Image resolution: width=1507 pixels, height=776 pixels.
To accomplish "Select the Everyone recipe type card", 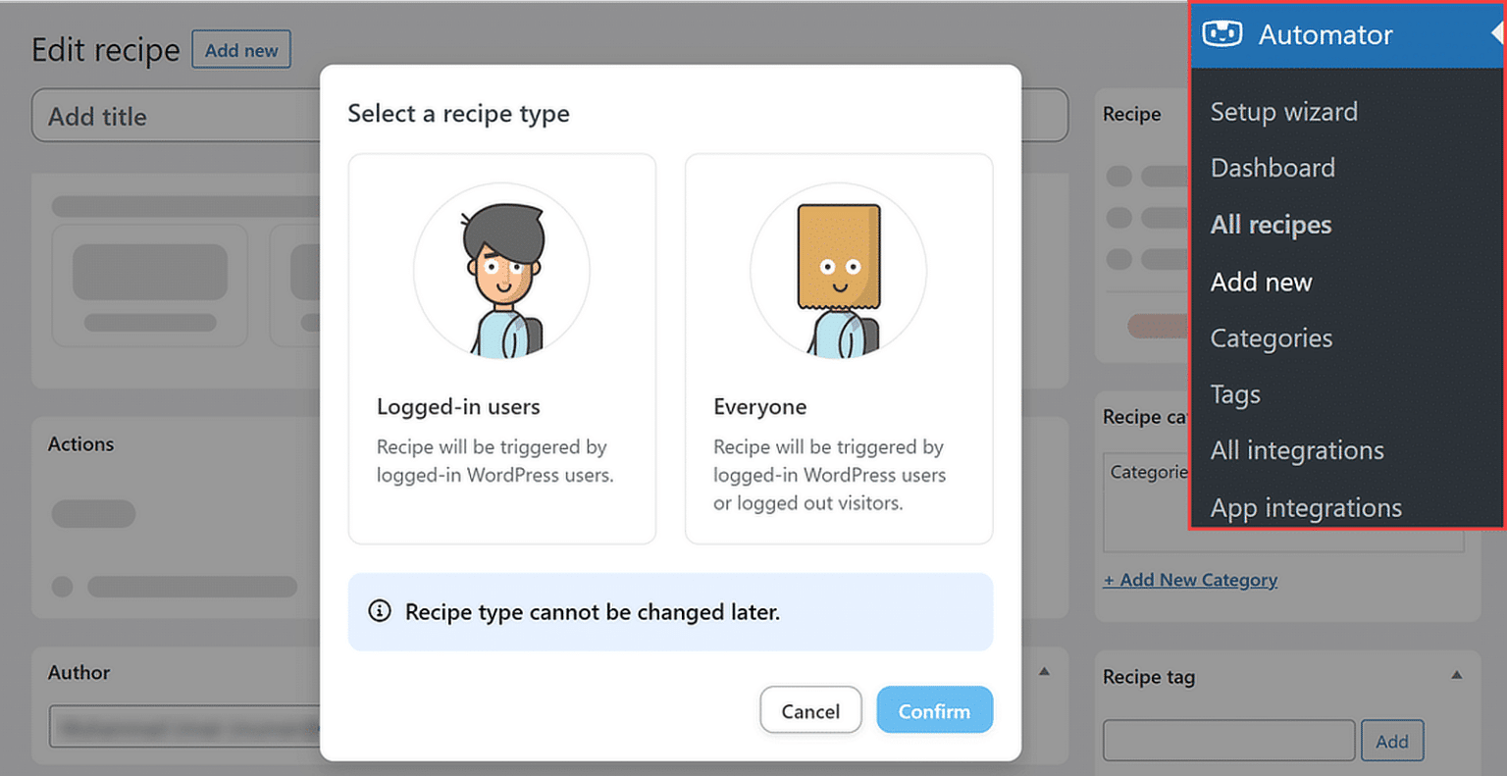I will click(839, 348).
